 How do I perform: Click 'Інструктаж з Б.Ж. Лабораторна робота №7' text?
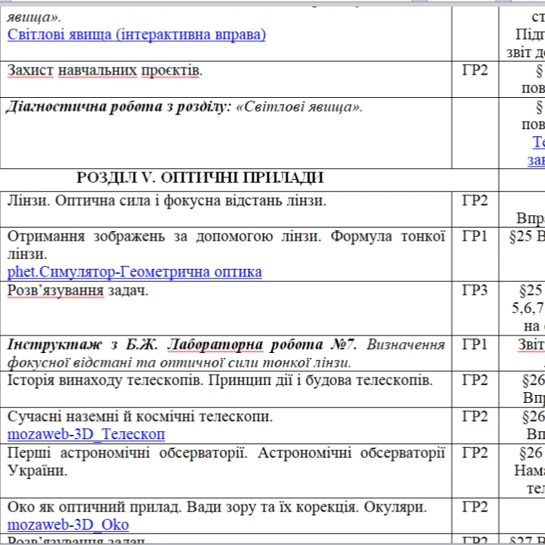pos(181,345)
